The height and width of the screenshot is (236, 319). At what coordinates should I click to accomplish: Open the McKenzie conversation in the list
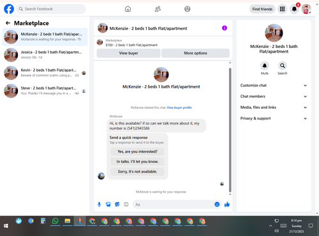(45, 36)
